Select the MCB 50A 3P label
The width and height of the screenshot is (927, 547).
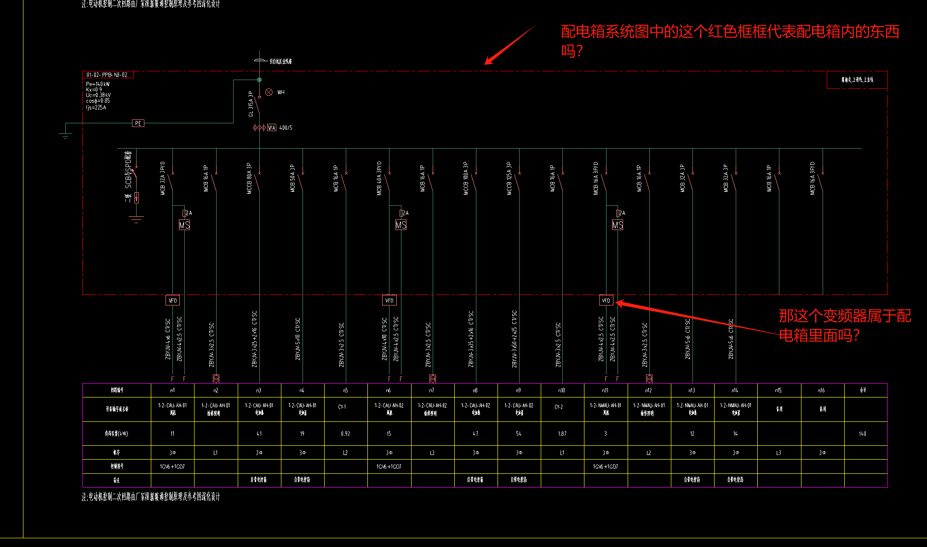292,178
